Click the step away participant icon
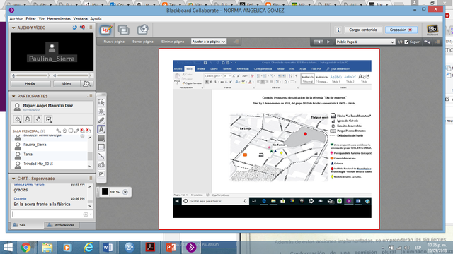 [28, 119]
